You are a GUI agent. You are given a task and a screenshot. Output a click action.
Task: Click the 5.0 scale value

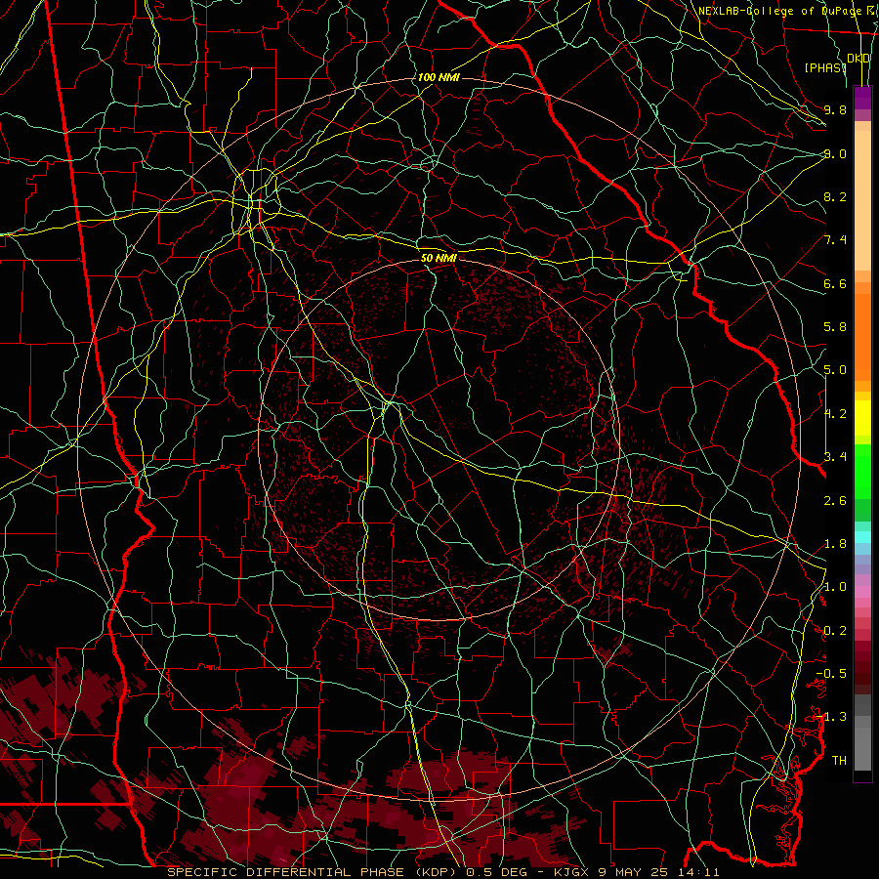click(x=835, y=370)
